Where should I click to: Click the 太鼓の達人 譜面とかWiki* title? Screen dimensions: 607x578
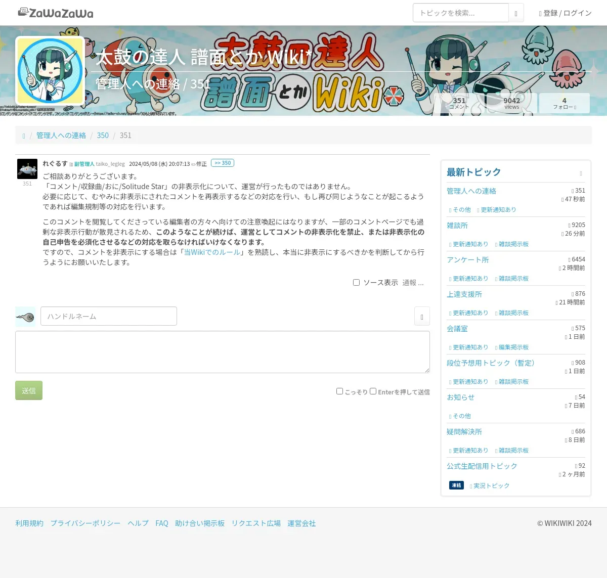pyautogui.click(x=204, y=57)
